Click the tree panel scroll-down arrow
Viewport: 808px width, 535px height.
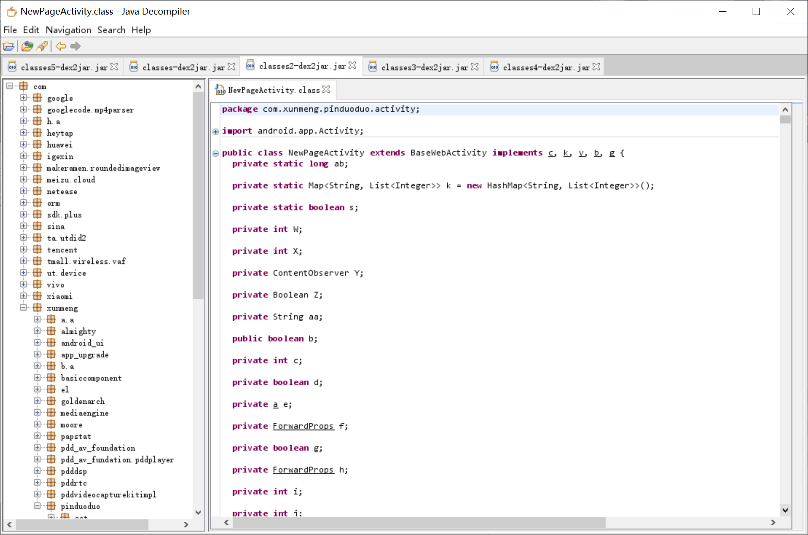click(x=198, y=512)
